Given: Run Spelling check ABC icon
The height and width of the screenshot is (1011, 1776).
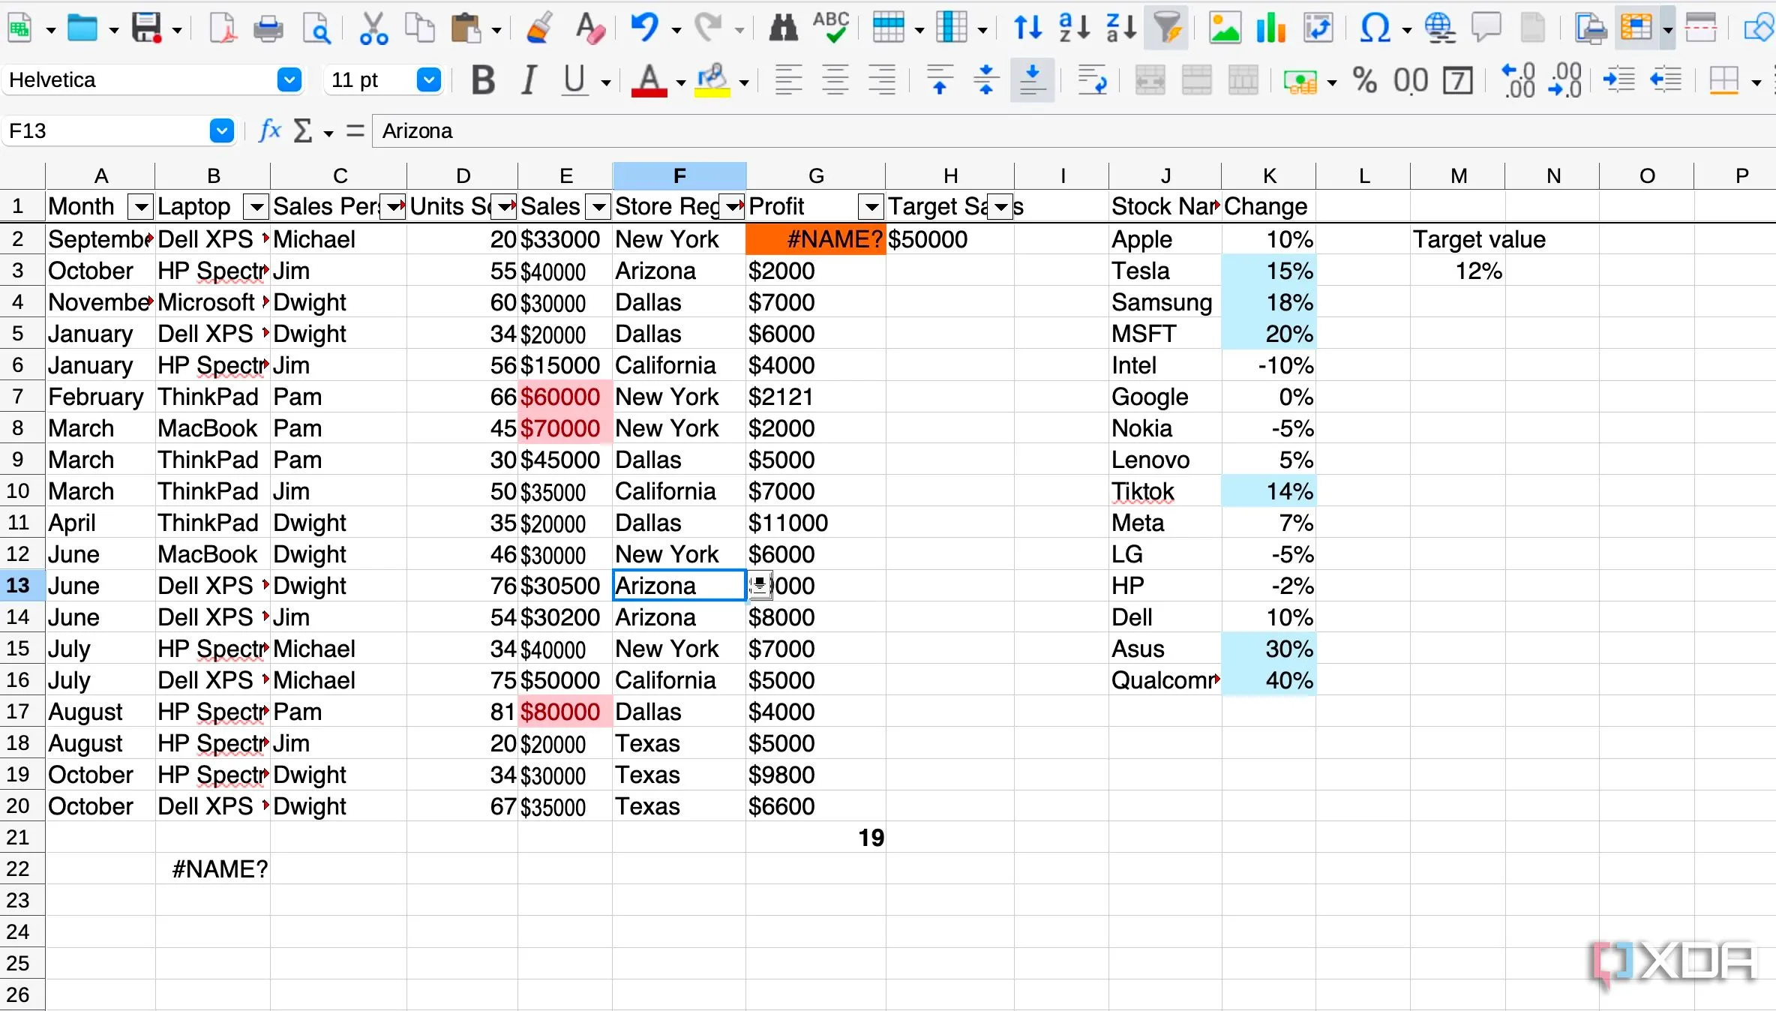Looking at the screenshot, I should pos(831,28).
